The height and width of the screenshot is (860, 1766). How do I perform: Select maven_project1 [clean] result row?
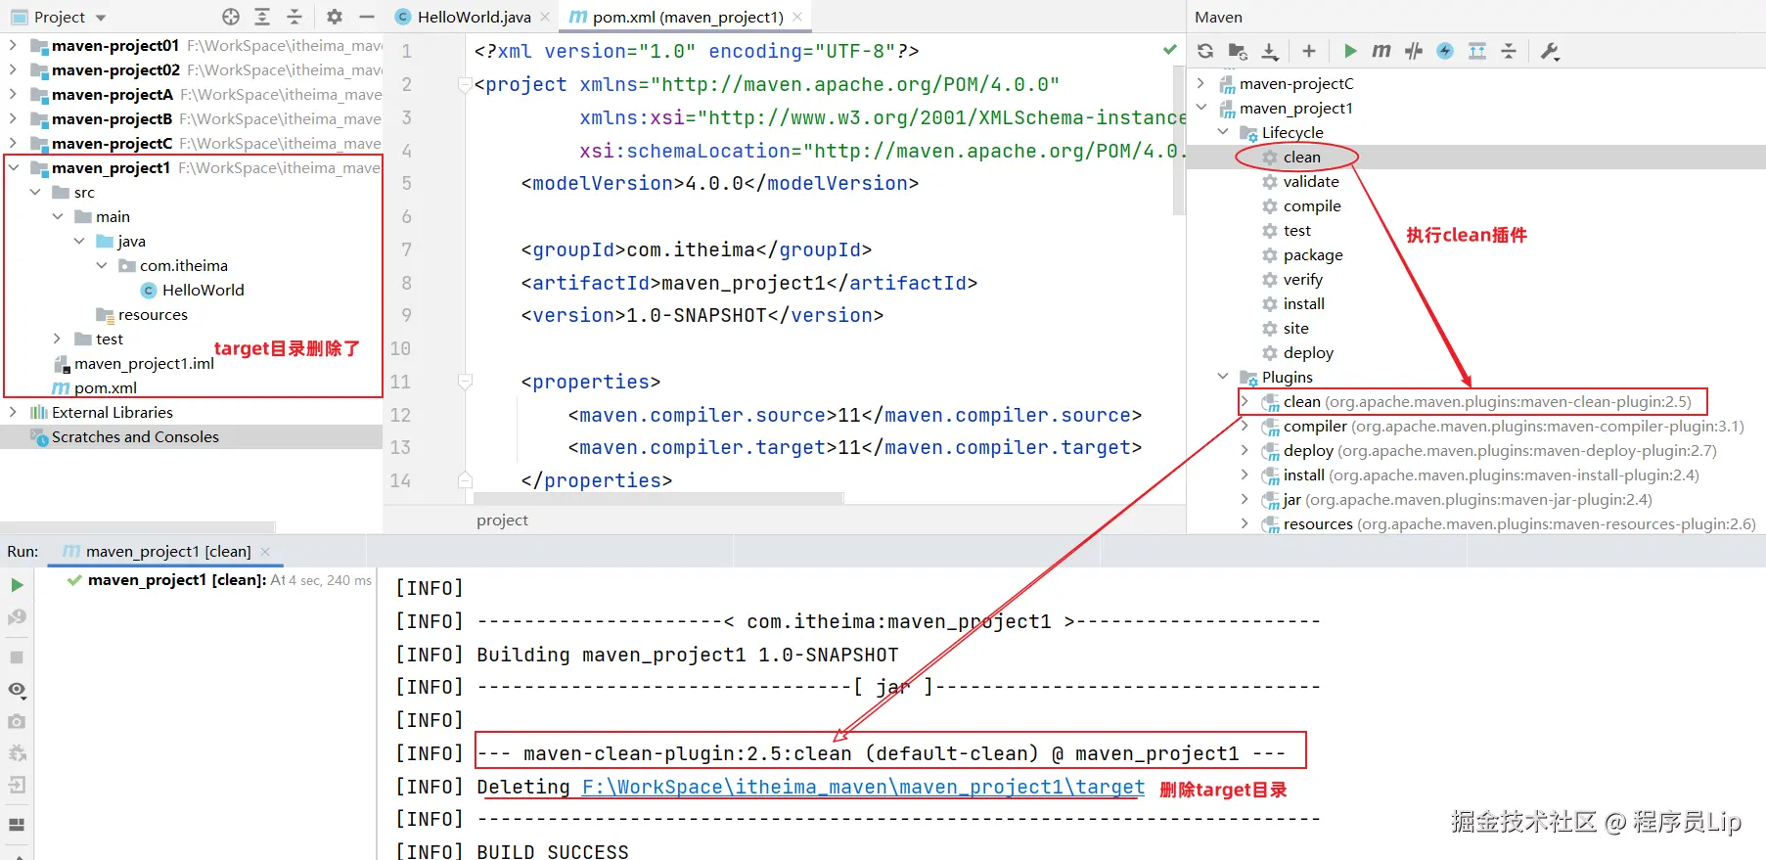click(x=219, y=580)
